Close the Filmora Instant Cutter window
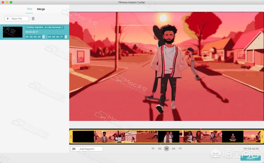Viewport: 264px width, 163px height. pyautogui.click(x=3, y=2)
